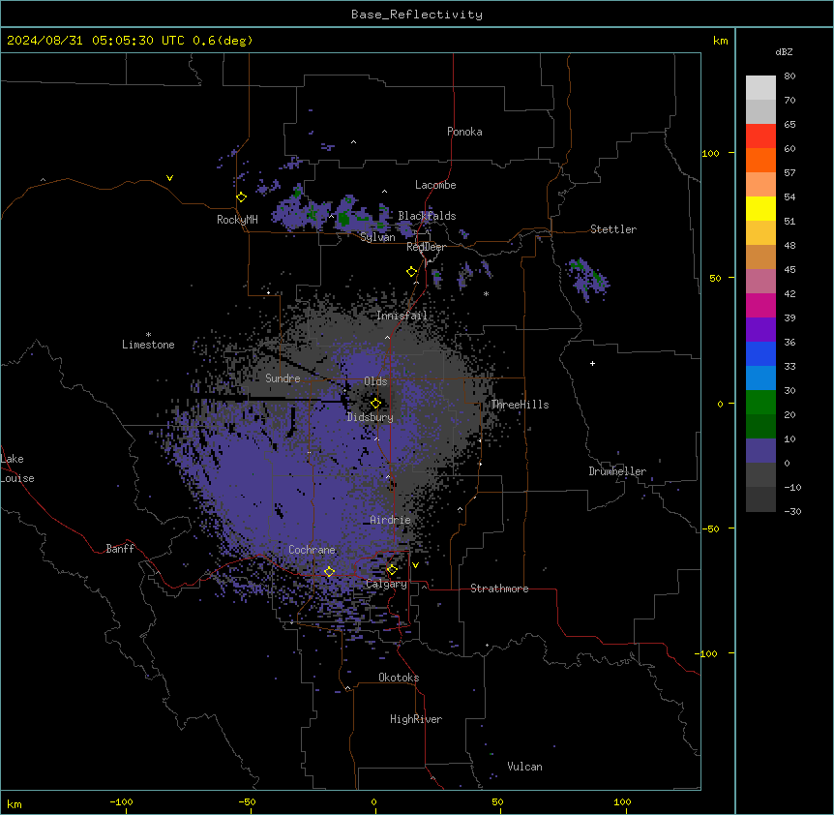Click the yellow diamond marker above Calgary label

pyautogui.click(x=392, y=570)
